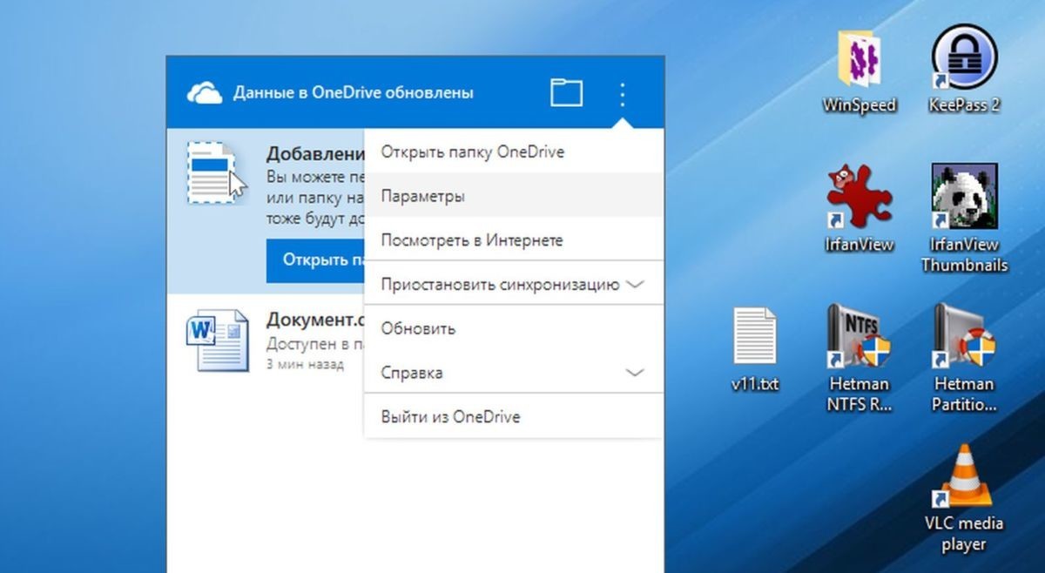Expand the 'Справка' submenu chevron
Image resolution: width=1045 pixels, height=573 pixels.
[x=636, y=373]
